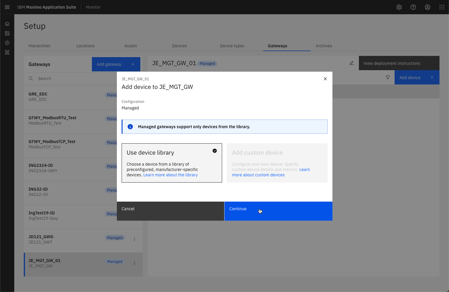Open the hamburger navigation menu
This screenshot has height=292, width=449.
[x=7, y=7]
